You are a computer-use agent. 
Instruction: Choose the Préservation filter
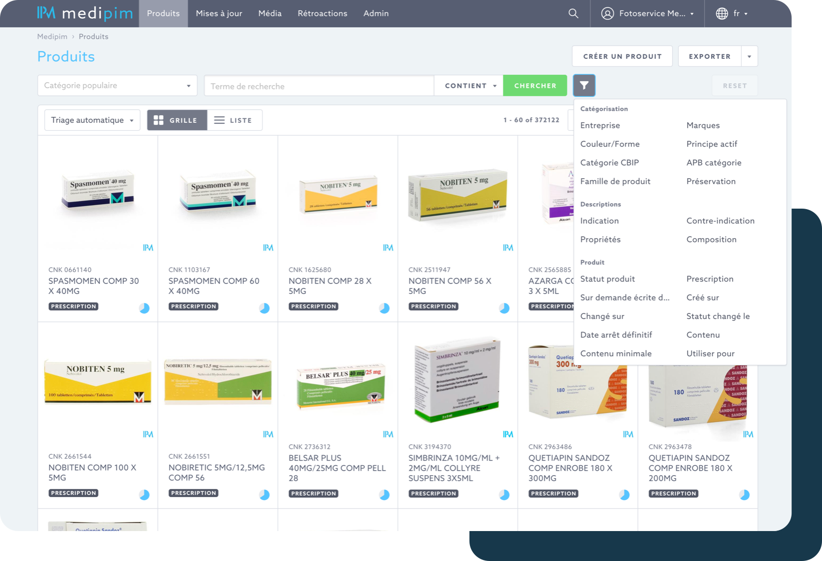click(711, 181)
